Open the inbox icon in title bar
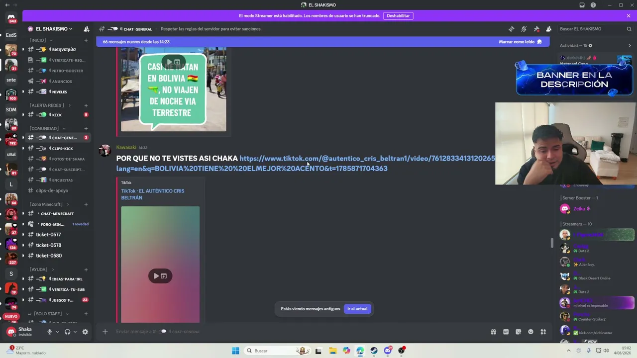This screenshot has height=358, width=637. [582, 5]
